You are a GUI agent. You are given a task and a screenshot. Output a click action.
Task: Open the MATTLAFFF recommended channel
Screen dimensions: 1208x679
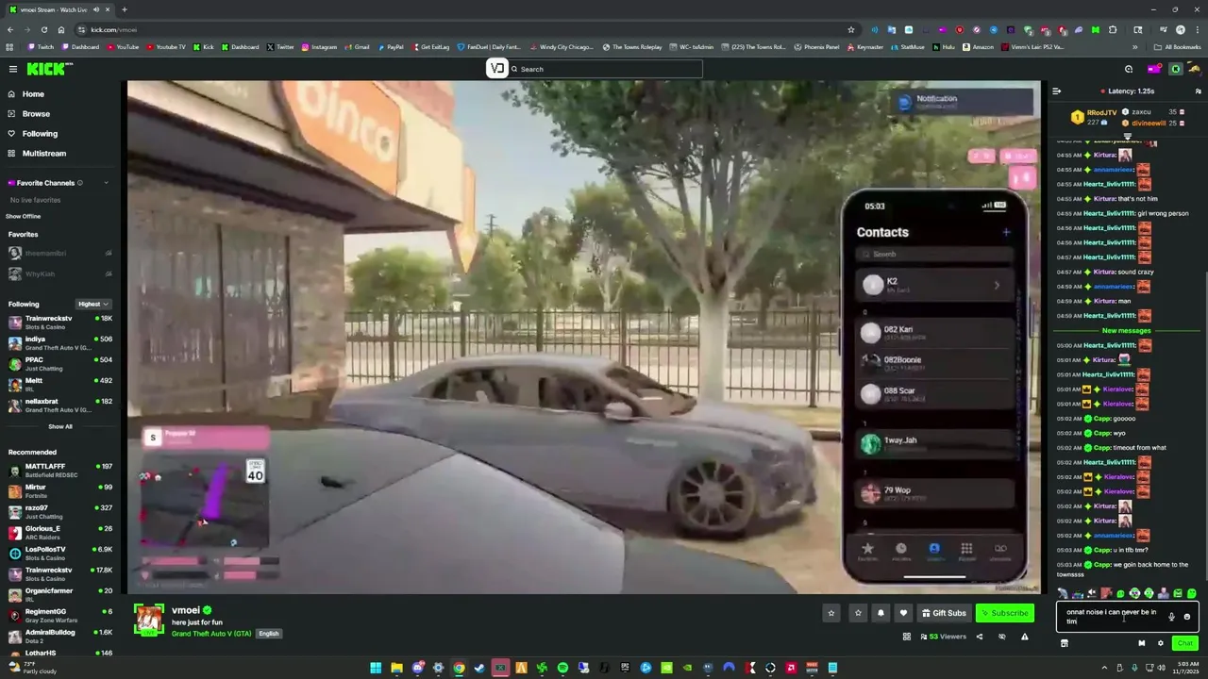pyautogui.click(x=59, y=471)
